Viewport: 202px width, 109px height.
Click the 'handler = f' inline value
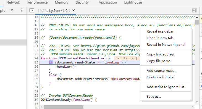coord(127,58)
